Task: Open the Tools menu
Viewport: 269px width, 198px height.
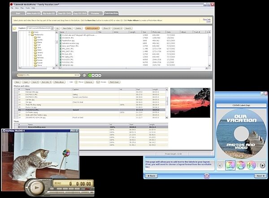Action: pos(28,8)
